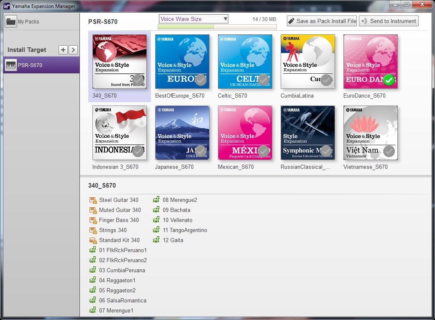435x320 pixels.
Task: Click the 08 Merengue2 style icon
Action: (x=156, y=200)
